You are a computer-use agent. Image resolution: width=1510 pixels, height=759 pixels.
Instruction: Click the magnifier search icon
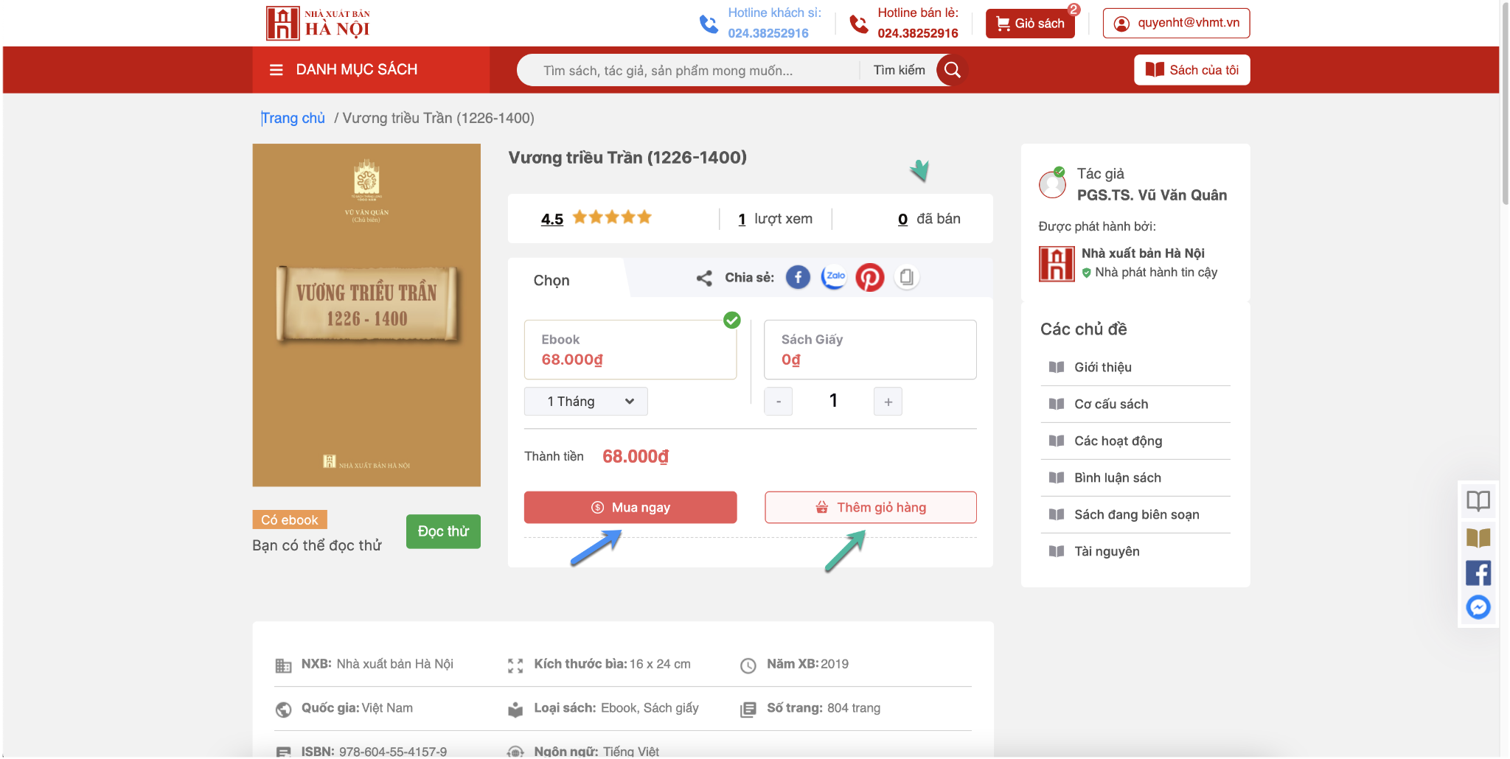(x=952, y=70)
